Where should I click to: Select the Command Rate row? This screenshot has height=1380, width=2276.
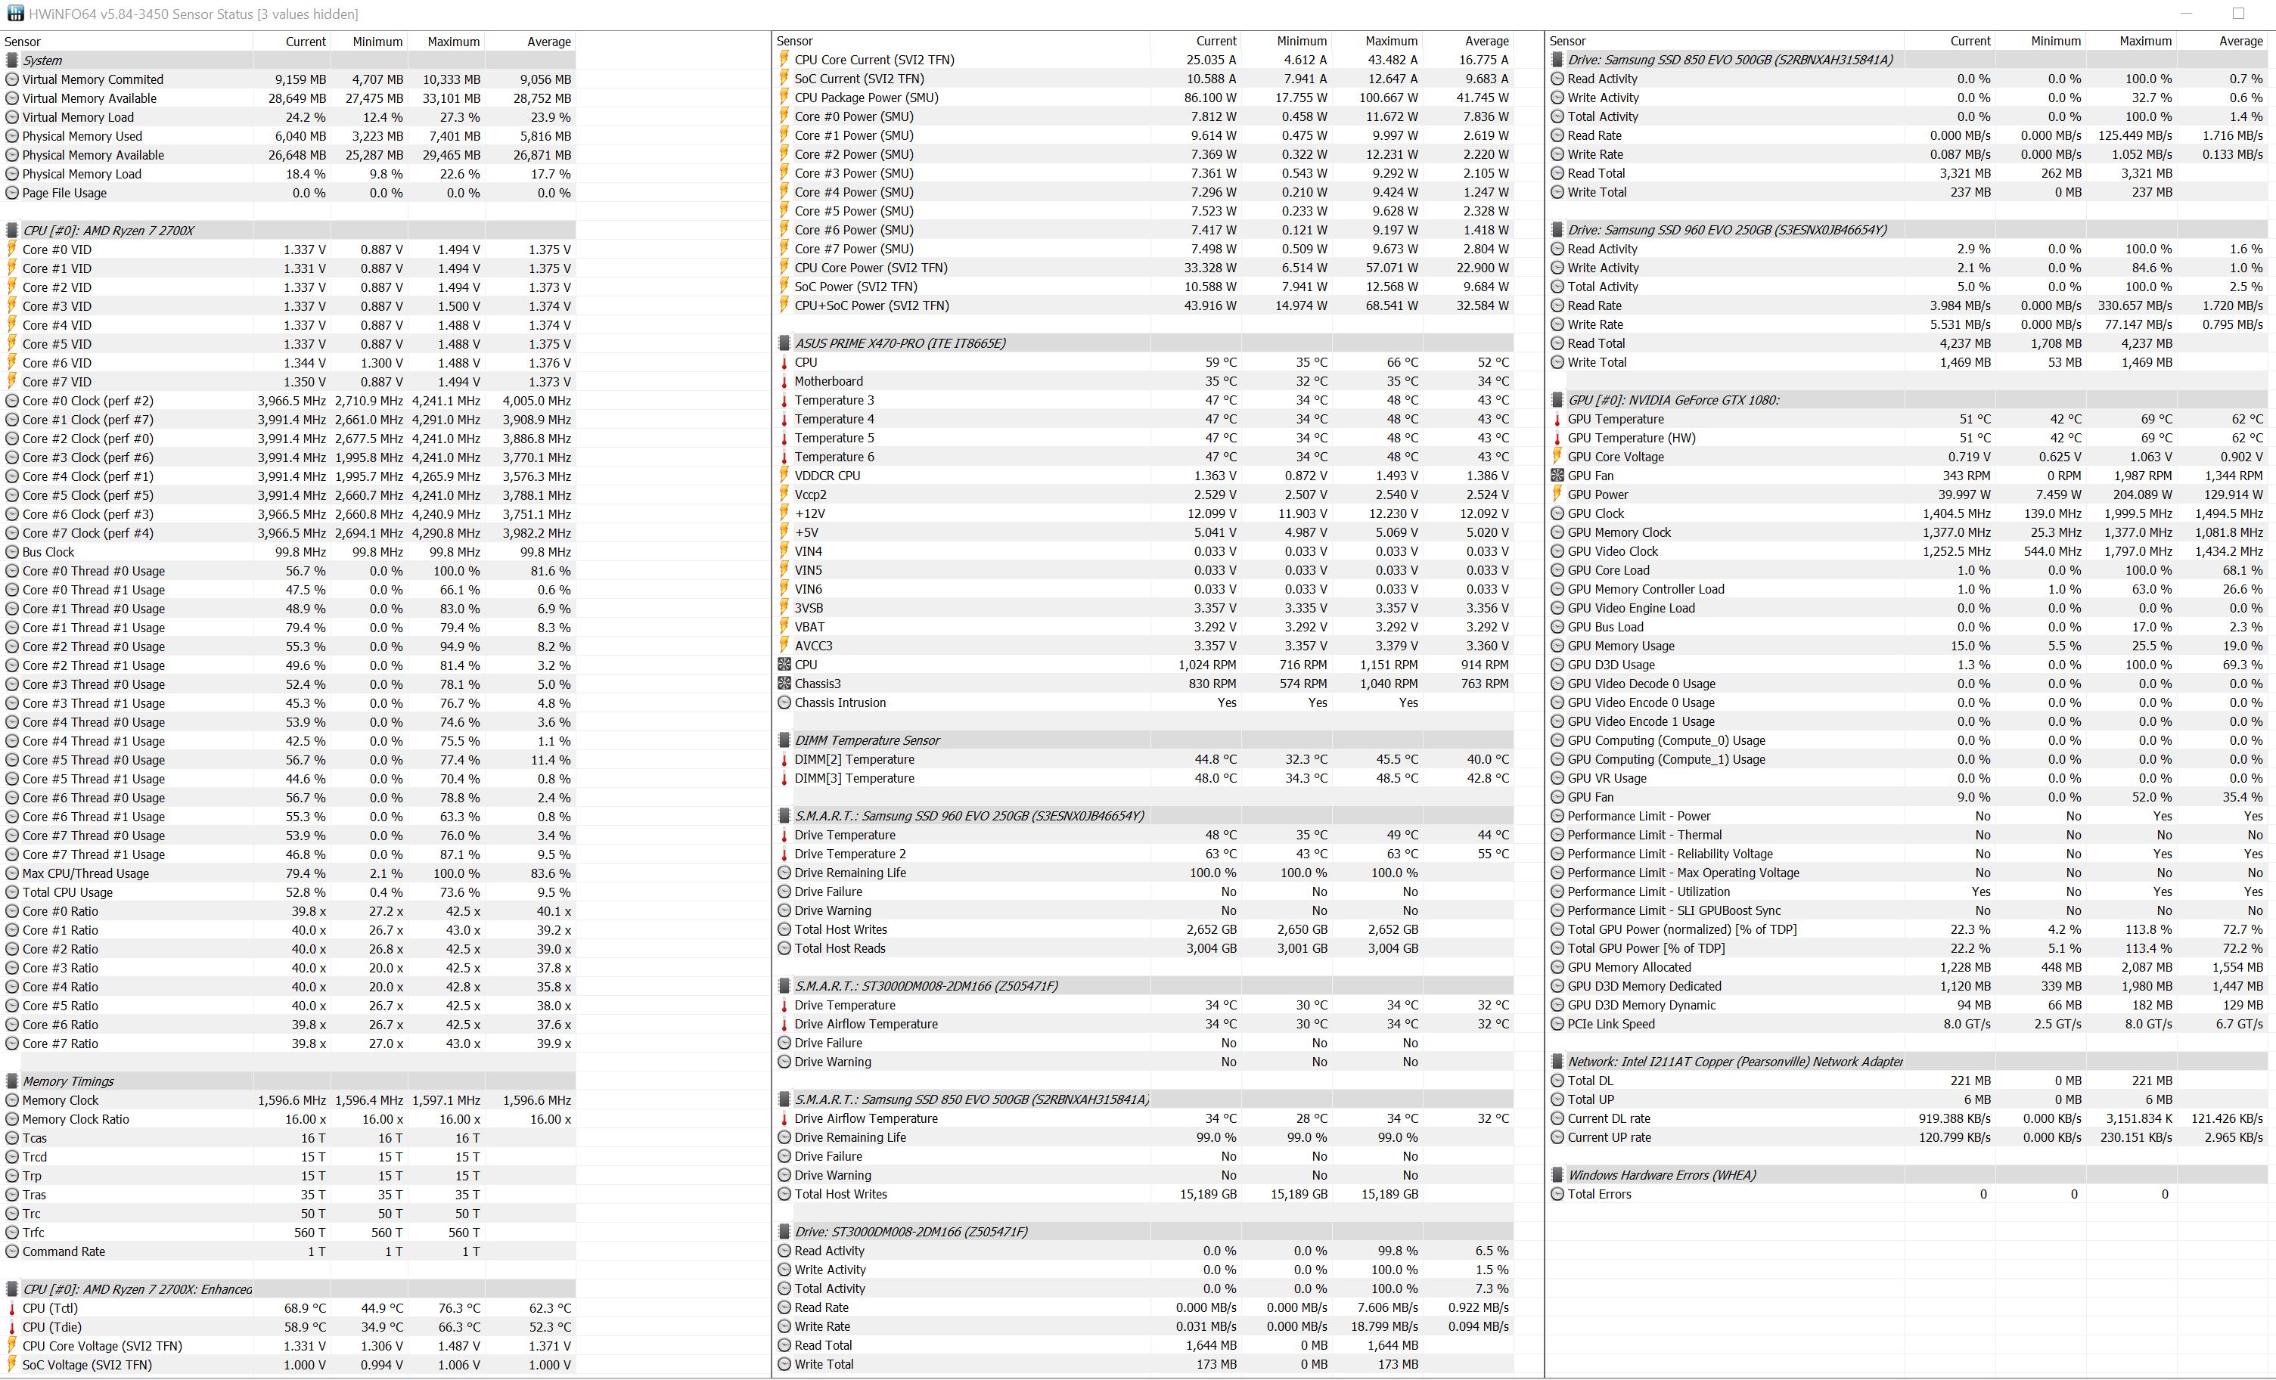point(289,1251)
